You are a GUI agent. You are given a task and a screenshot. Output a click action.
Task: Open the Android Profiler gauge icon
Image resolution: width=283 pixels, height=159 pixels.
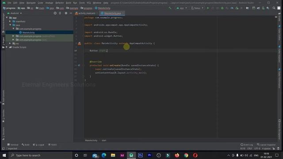[x=232, y=8]
